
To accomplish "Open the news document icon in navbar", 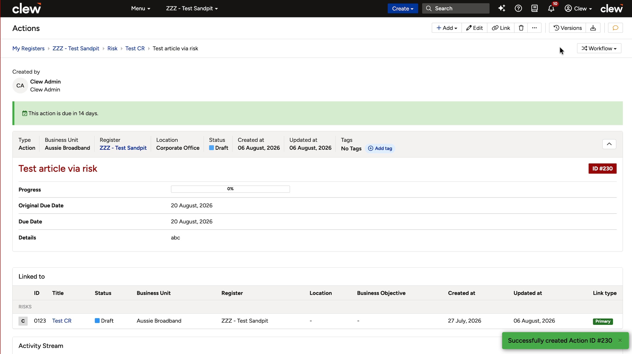I will [535, 8].
